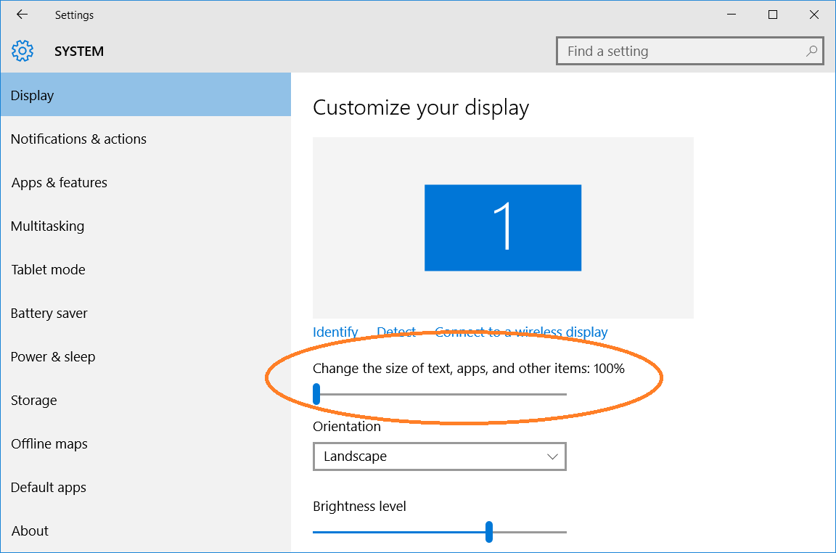Select the About section
This screenshot has width=836, height=553.
click(30, 531)
